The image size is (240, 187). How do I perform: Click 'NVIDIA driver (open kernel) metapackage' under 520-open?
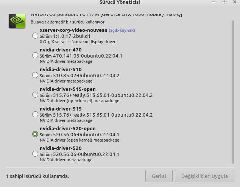coord(79,140)
